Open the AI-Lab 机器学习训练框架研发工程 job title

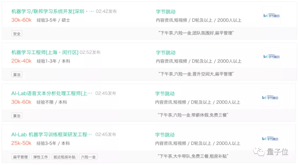[52, 134]
